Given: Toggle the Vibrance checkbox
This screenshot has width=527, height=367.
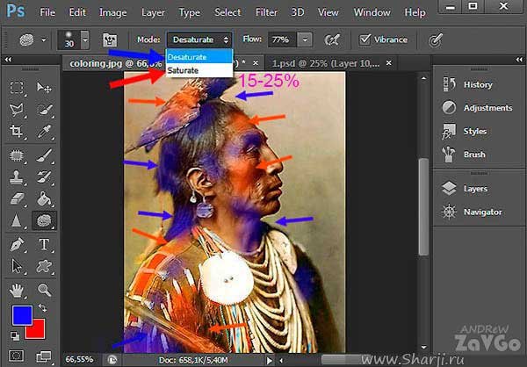Looking at the screenshot, I should pyautogui.click(x=366, y=40).
